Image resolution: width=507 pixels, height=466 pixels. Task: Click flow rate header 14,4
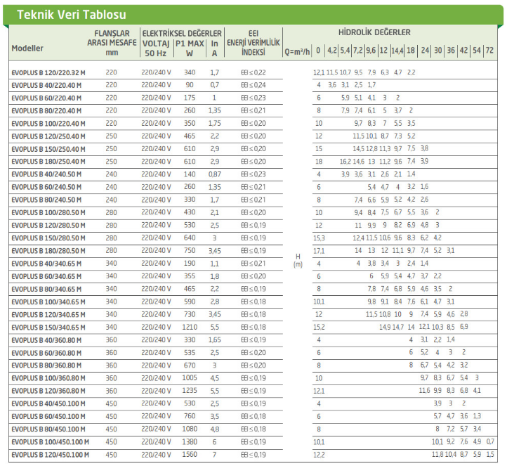point(397,51)
